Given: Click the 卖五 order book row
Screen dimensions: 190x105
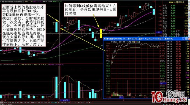Looking at the screenshot, I should (175, 5).
